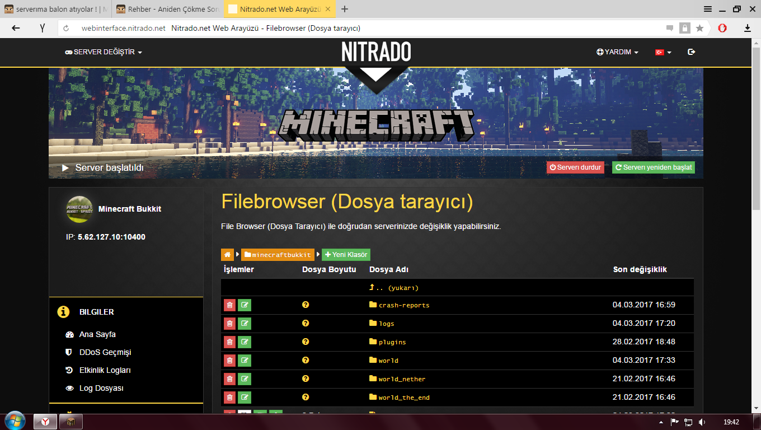Delete the logs folder using its trash icon

229,324
